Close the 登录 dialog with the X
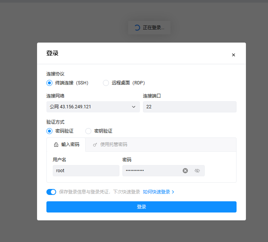Screen dimensions: 268x242 (233, 55)
